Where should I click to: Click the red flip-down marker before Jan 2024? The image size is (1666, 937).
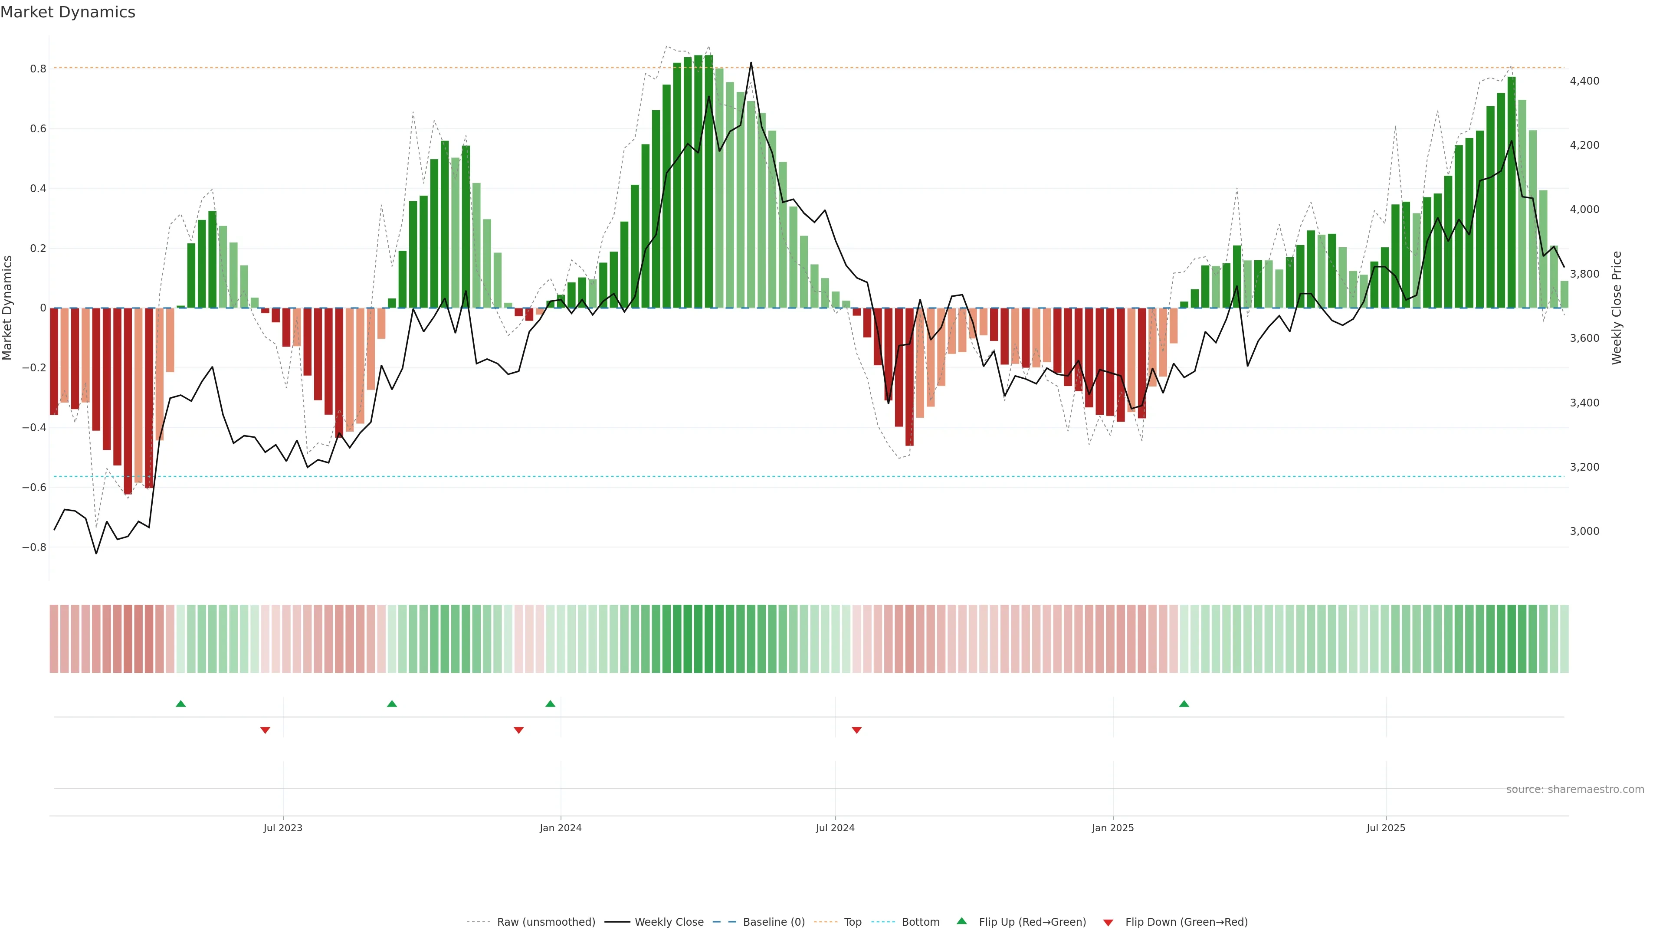[519, 730]
